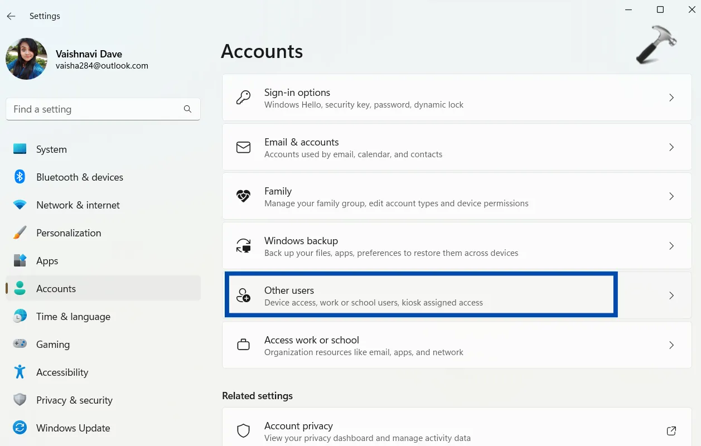
Task: Click the Bluetooth & devices icon
Action: 20,177
